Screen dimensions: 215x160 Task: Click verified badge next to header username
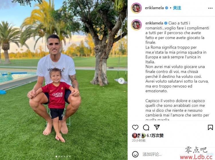tap(167, 8)
